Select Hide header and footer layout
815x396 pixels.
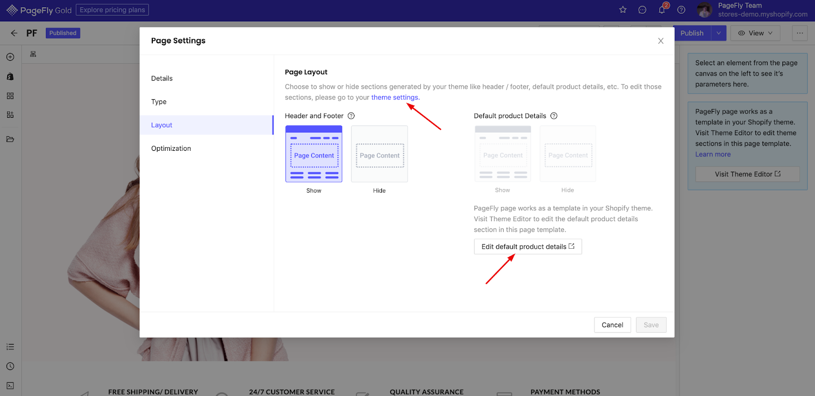(x=379, y=154)
